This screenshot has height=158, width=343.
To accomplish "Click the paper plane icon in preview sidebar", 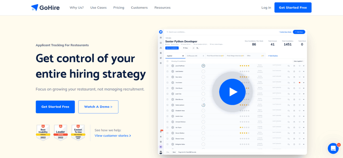I will click(x=161, y=32).
